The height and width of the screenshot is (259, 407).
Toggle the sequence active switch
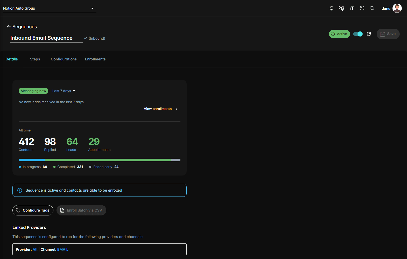(x=358, y=34)
